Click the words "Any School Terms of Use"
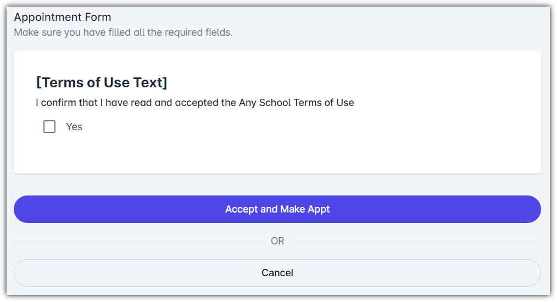Screen dimensions: 557x302 click(x=296, y=103)
